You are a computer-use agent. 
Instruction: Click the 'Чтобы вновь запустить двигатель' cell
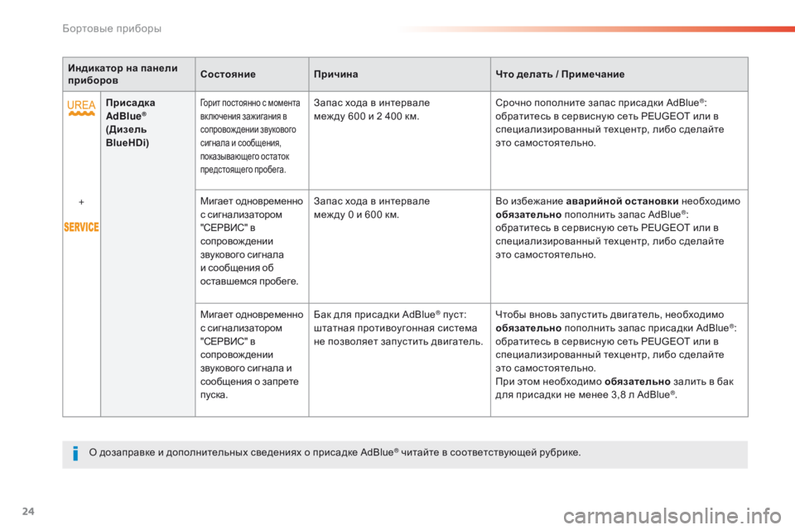(619, 360)
